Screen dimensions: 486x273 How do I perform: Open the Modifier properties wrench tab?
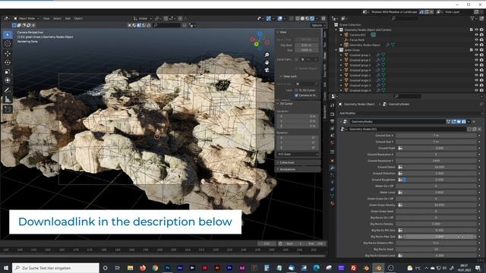coord(333,168)
